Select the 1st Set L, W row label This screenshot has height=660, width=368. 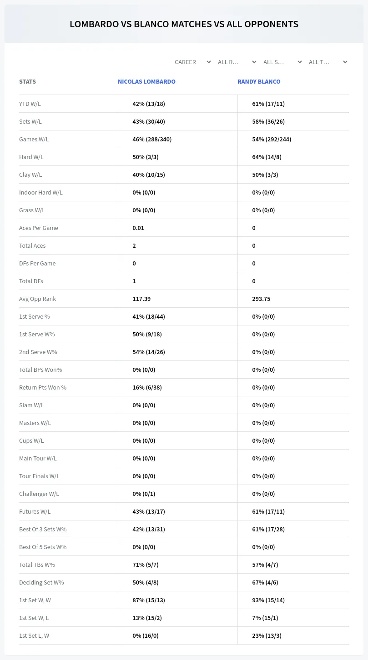coord(34,635)
